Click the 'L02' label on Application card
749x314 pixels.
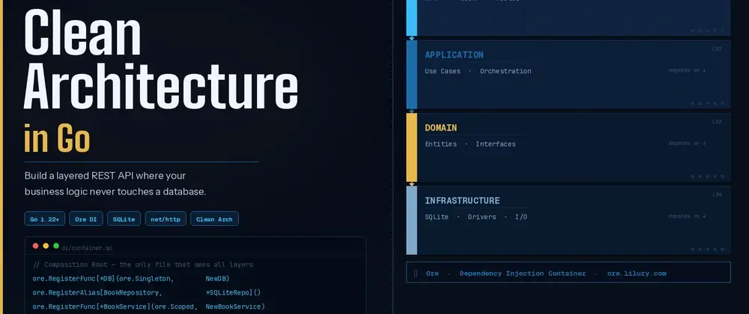[717, 49]
